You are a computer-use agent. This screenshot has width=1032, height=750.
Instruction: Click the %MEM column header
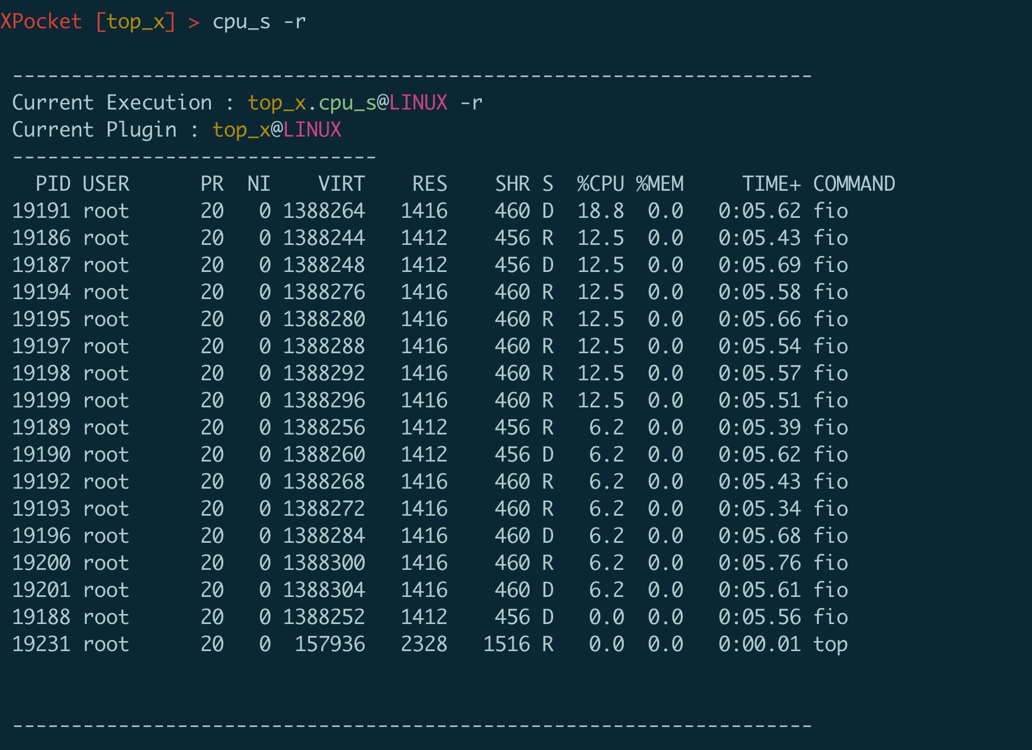point(660,184)
